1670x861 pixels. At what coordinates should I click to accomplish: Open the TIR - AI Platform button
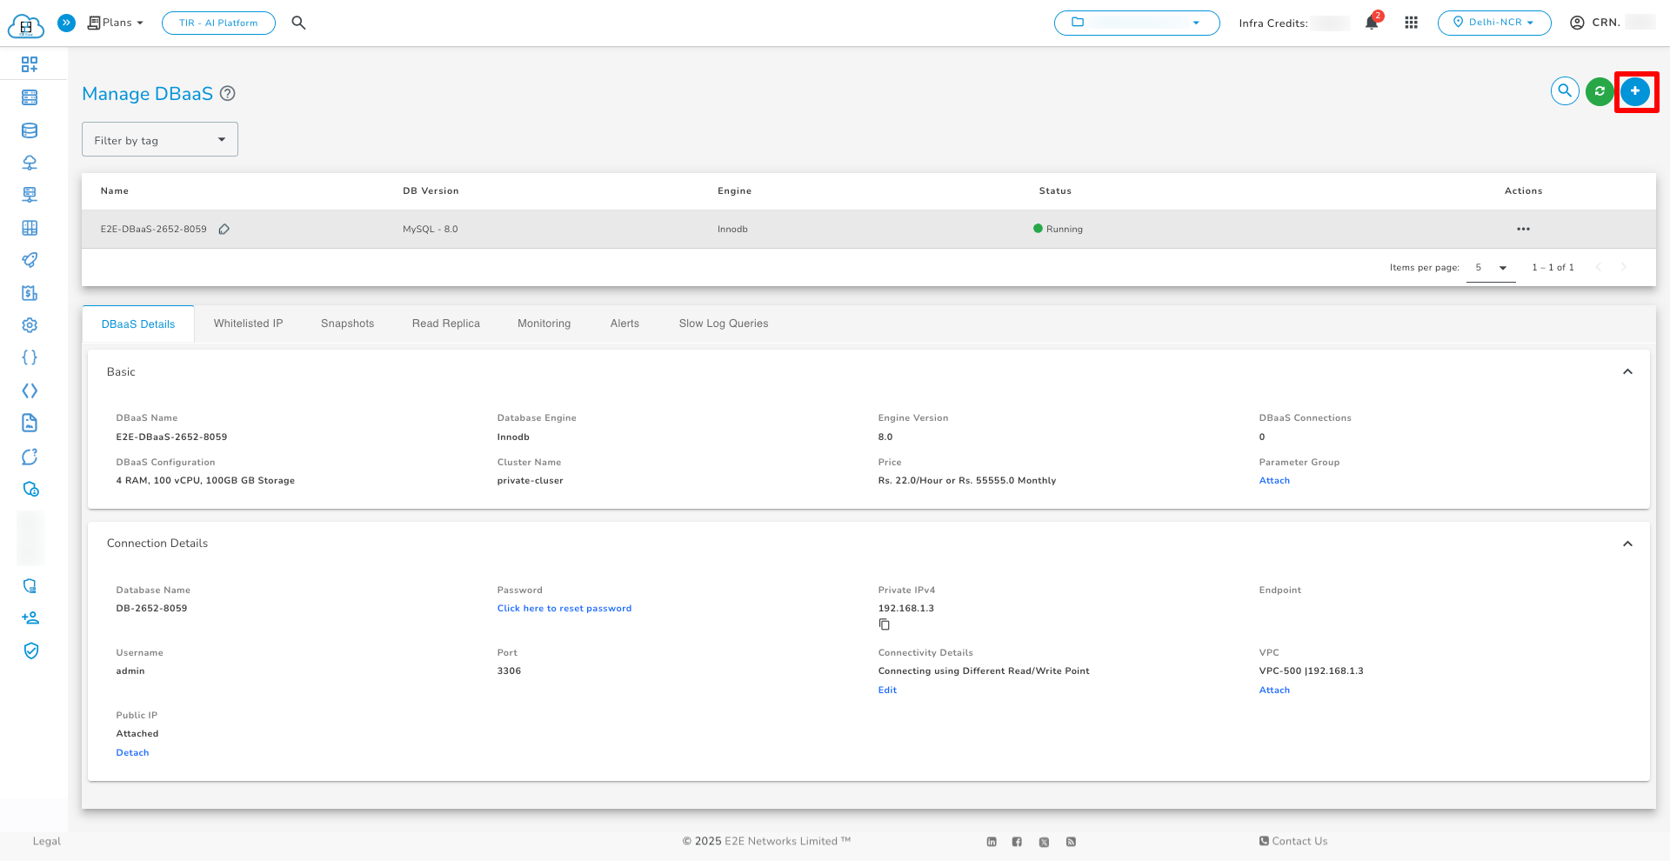(218, 23)
